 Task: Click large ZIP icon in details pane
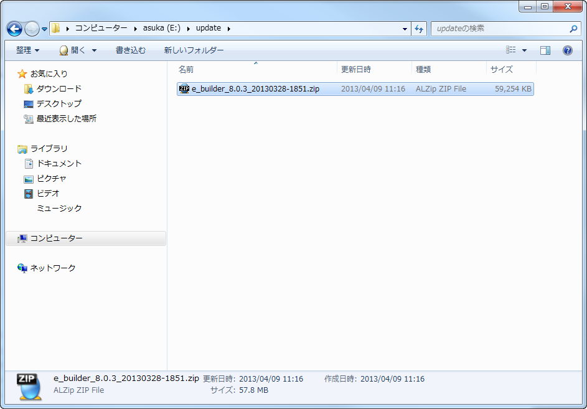point(30,386)
